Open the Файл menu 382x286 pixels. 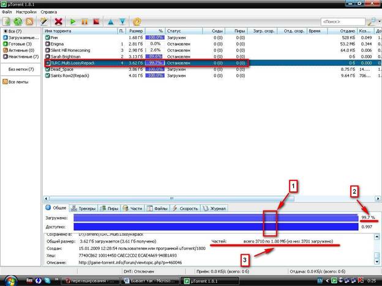[x=7, y=12]
